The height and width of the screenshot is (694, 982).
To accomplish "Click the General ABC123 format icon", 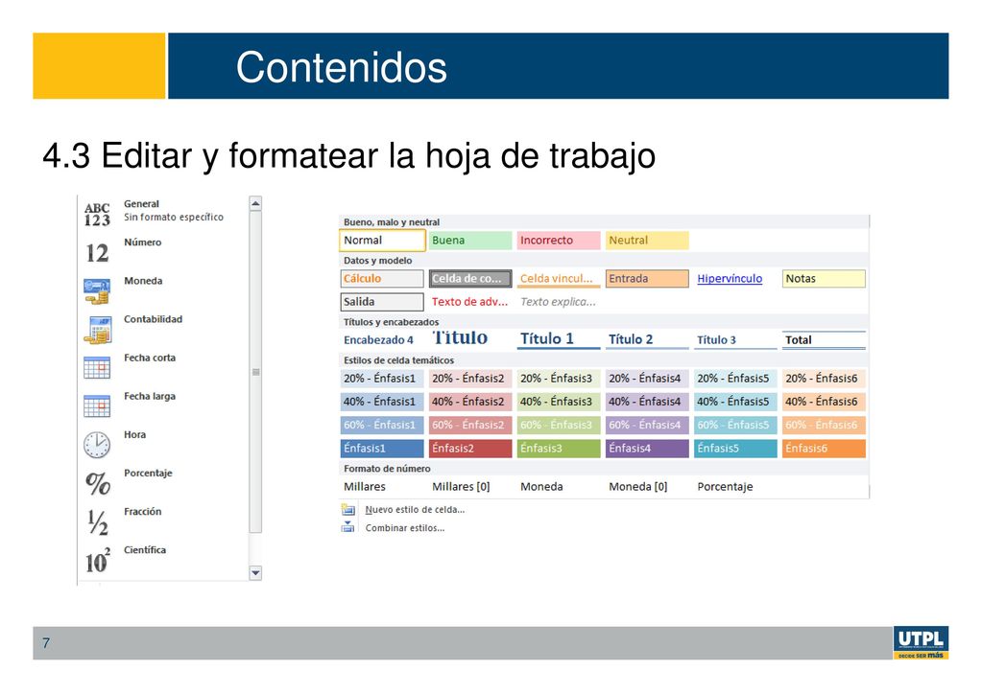I will click(x=97, y=215).
